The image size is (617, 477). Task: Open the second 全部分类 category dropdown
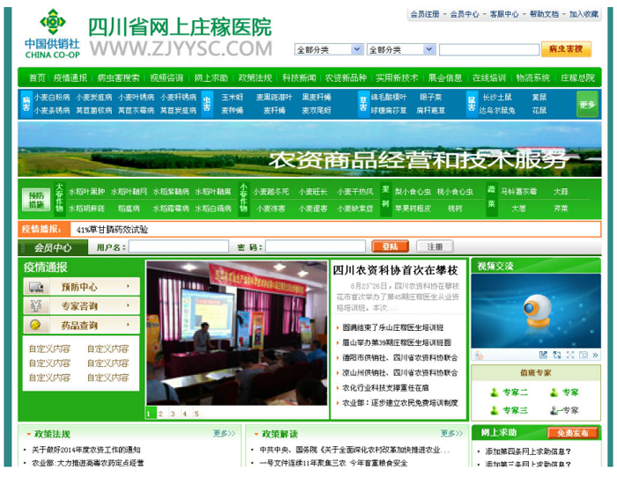click(400, 50)
